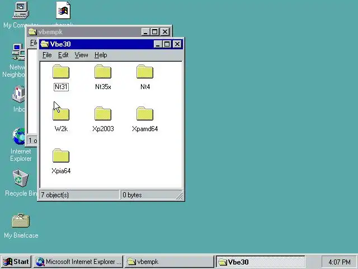This screenshot has height=269, width=358.
Task: Click the 'Nt35x' folder label
Action: (103, 87)
